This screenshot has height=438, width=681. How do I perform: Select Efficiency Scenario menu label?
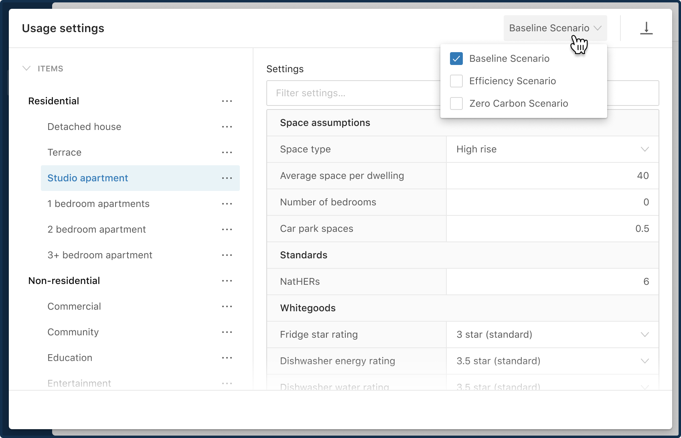tap(513, 81)
